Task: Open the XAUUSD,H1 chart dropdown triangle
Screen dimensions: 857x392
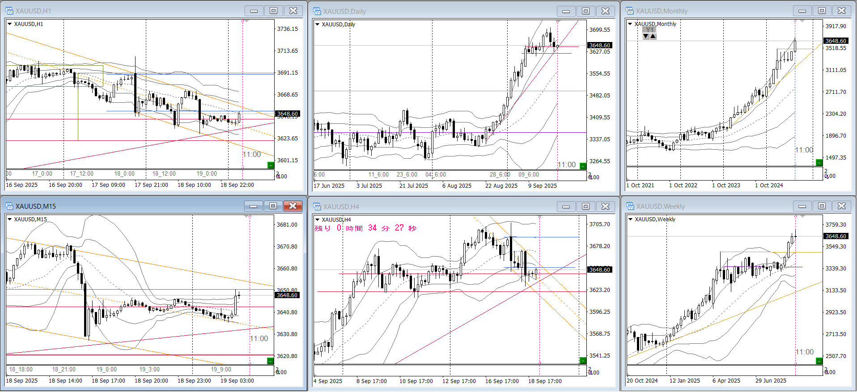Action: [x=9, y=24]
